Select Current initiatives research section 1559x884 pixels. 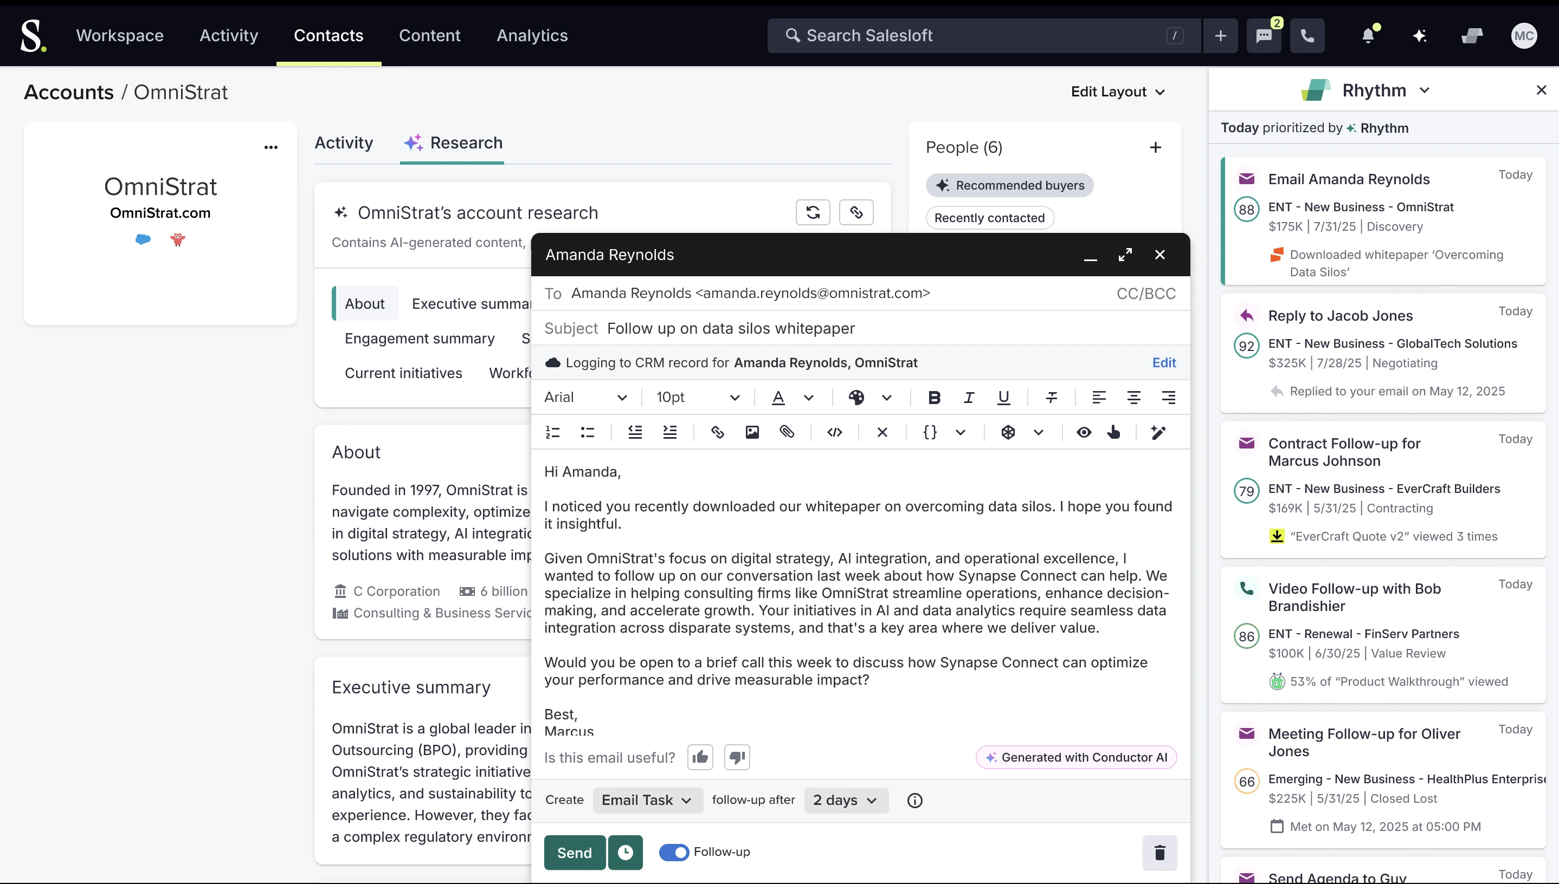pos(403,373)
